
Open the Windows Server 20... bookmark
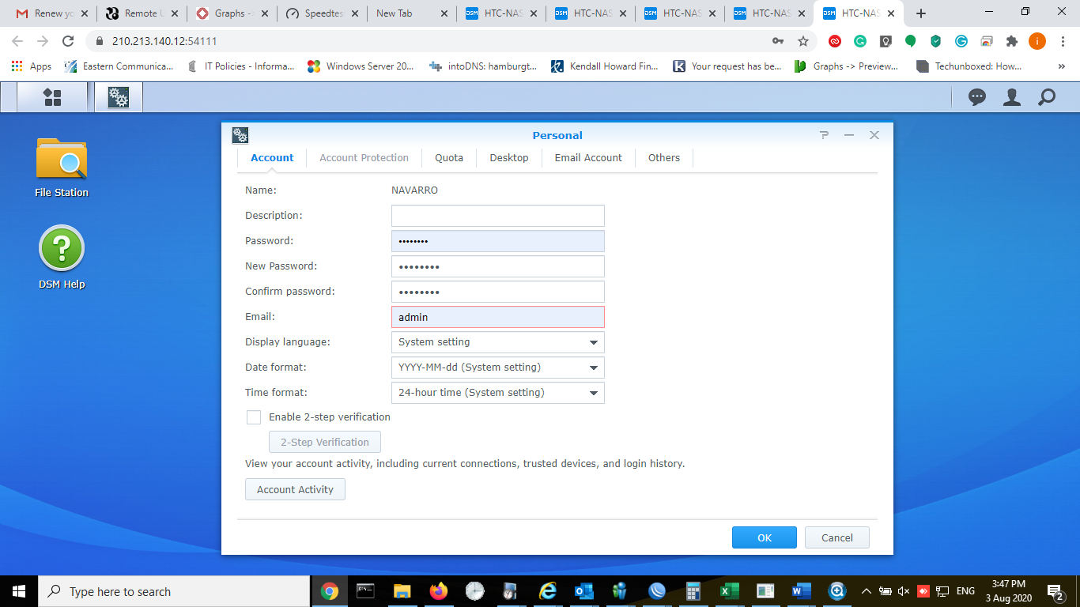tap(361, 66)
